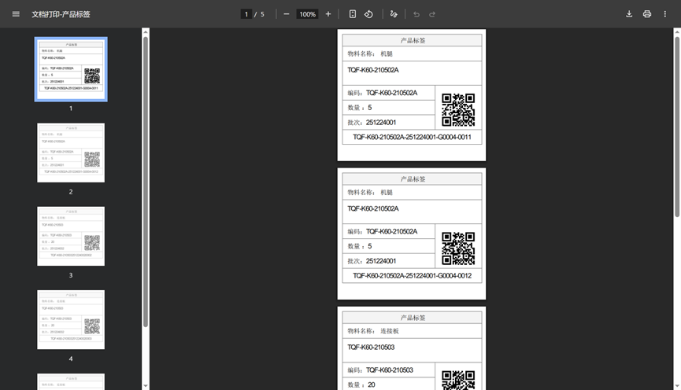Rotate the document counterclockwise
681x390 pixels.
pyautogui.click(x=368, y=14)
